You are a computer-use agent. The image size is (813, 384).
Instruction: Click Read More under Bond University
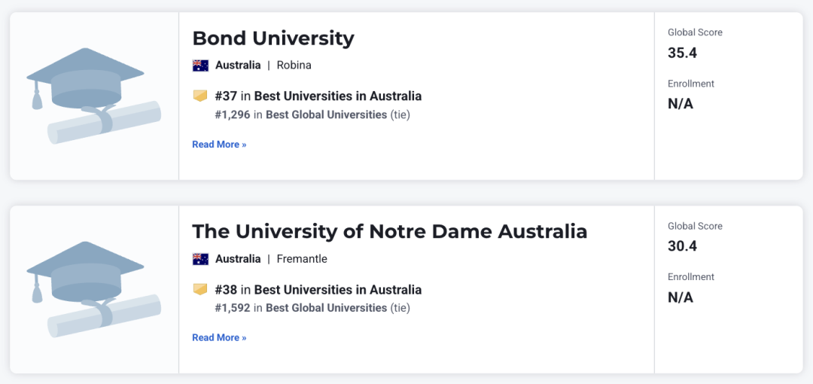click(219, 145)
